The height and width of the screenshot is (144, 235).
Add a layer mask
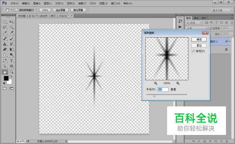pos(205,141)
